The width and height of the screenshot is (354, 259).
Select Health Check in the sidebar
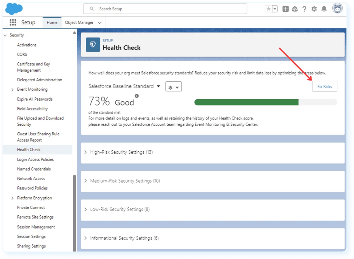tap(37, 150)
